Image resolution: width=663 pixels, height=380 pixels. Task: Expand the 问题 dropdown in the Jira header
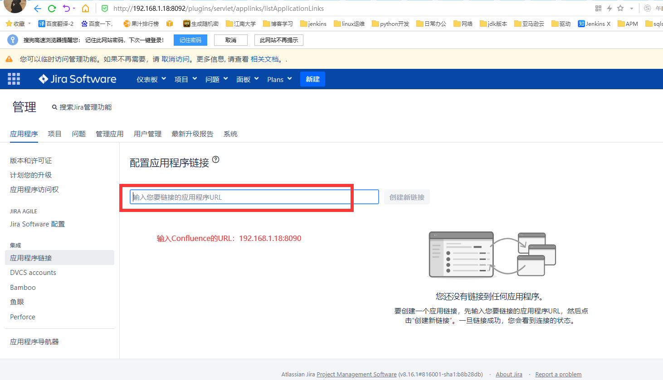216,79
